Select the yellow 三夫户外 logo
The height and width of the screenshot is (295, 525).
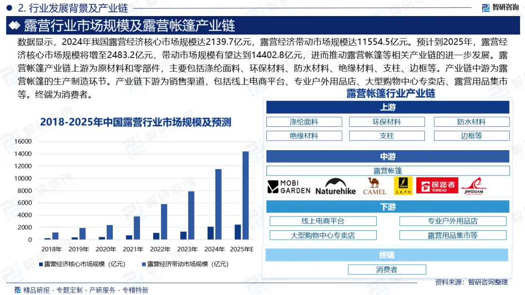403,186
